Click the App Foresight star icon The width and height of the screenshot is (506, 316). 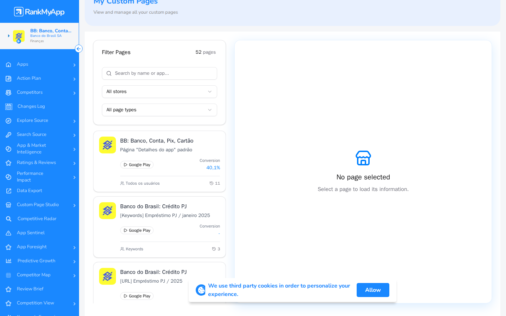pyautogui.click(x=8, y=247)
